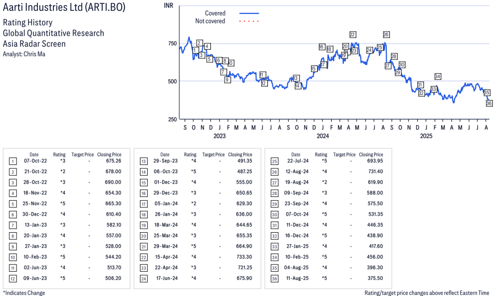The width and height of the screenshot is (495, 296).
Task: Select chart marker 16 on the chart
Action: tap(322, 47)
